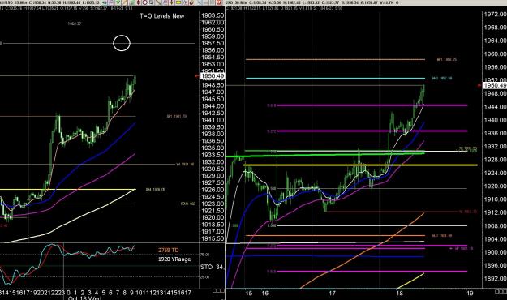The width and height of the screenshot is (507, 300).
Task: Click the black down-arrow marker icon
Action: tap(172, 2)
